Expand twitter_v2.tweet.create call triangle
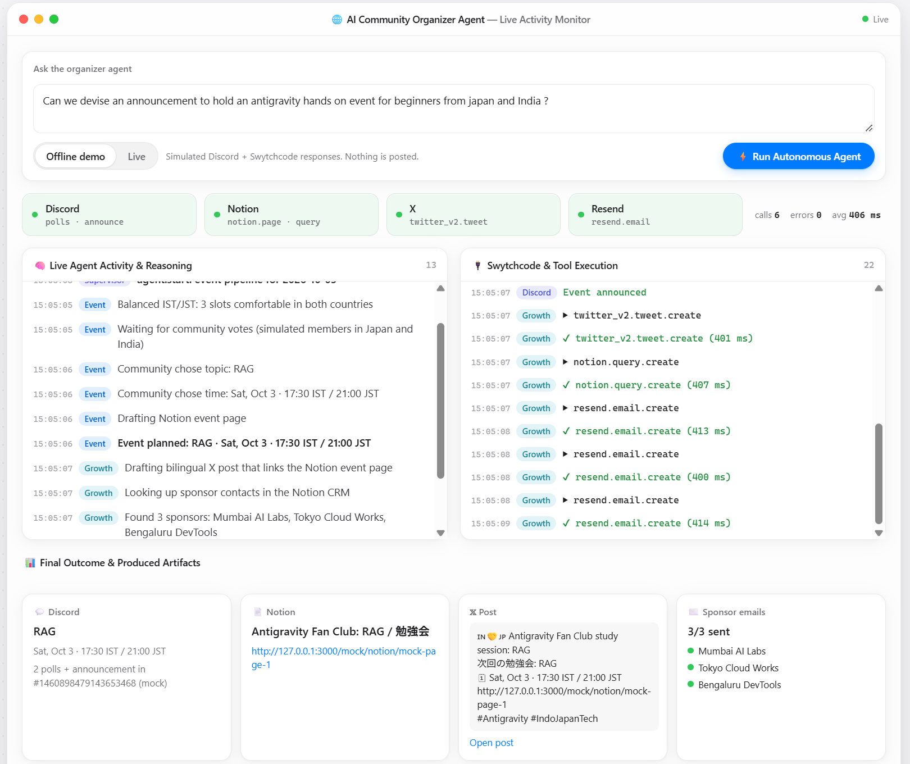 [x=565, y=315]
